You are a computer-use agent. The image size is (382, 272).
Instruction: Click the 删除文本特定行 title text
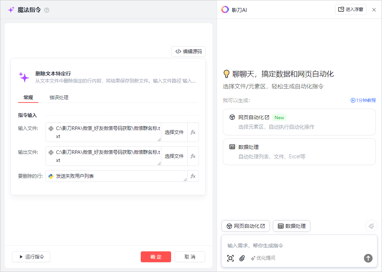(53, 74)
